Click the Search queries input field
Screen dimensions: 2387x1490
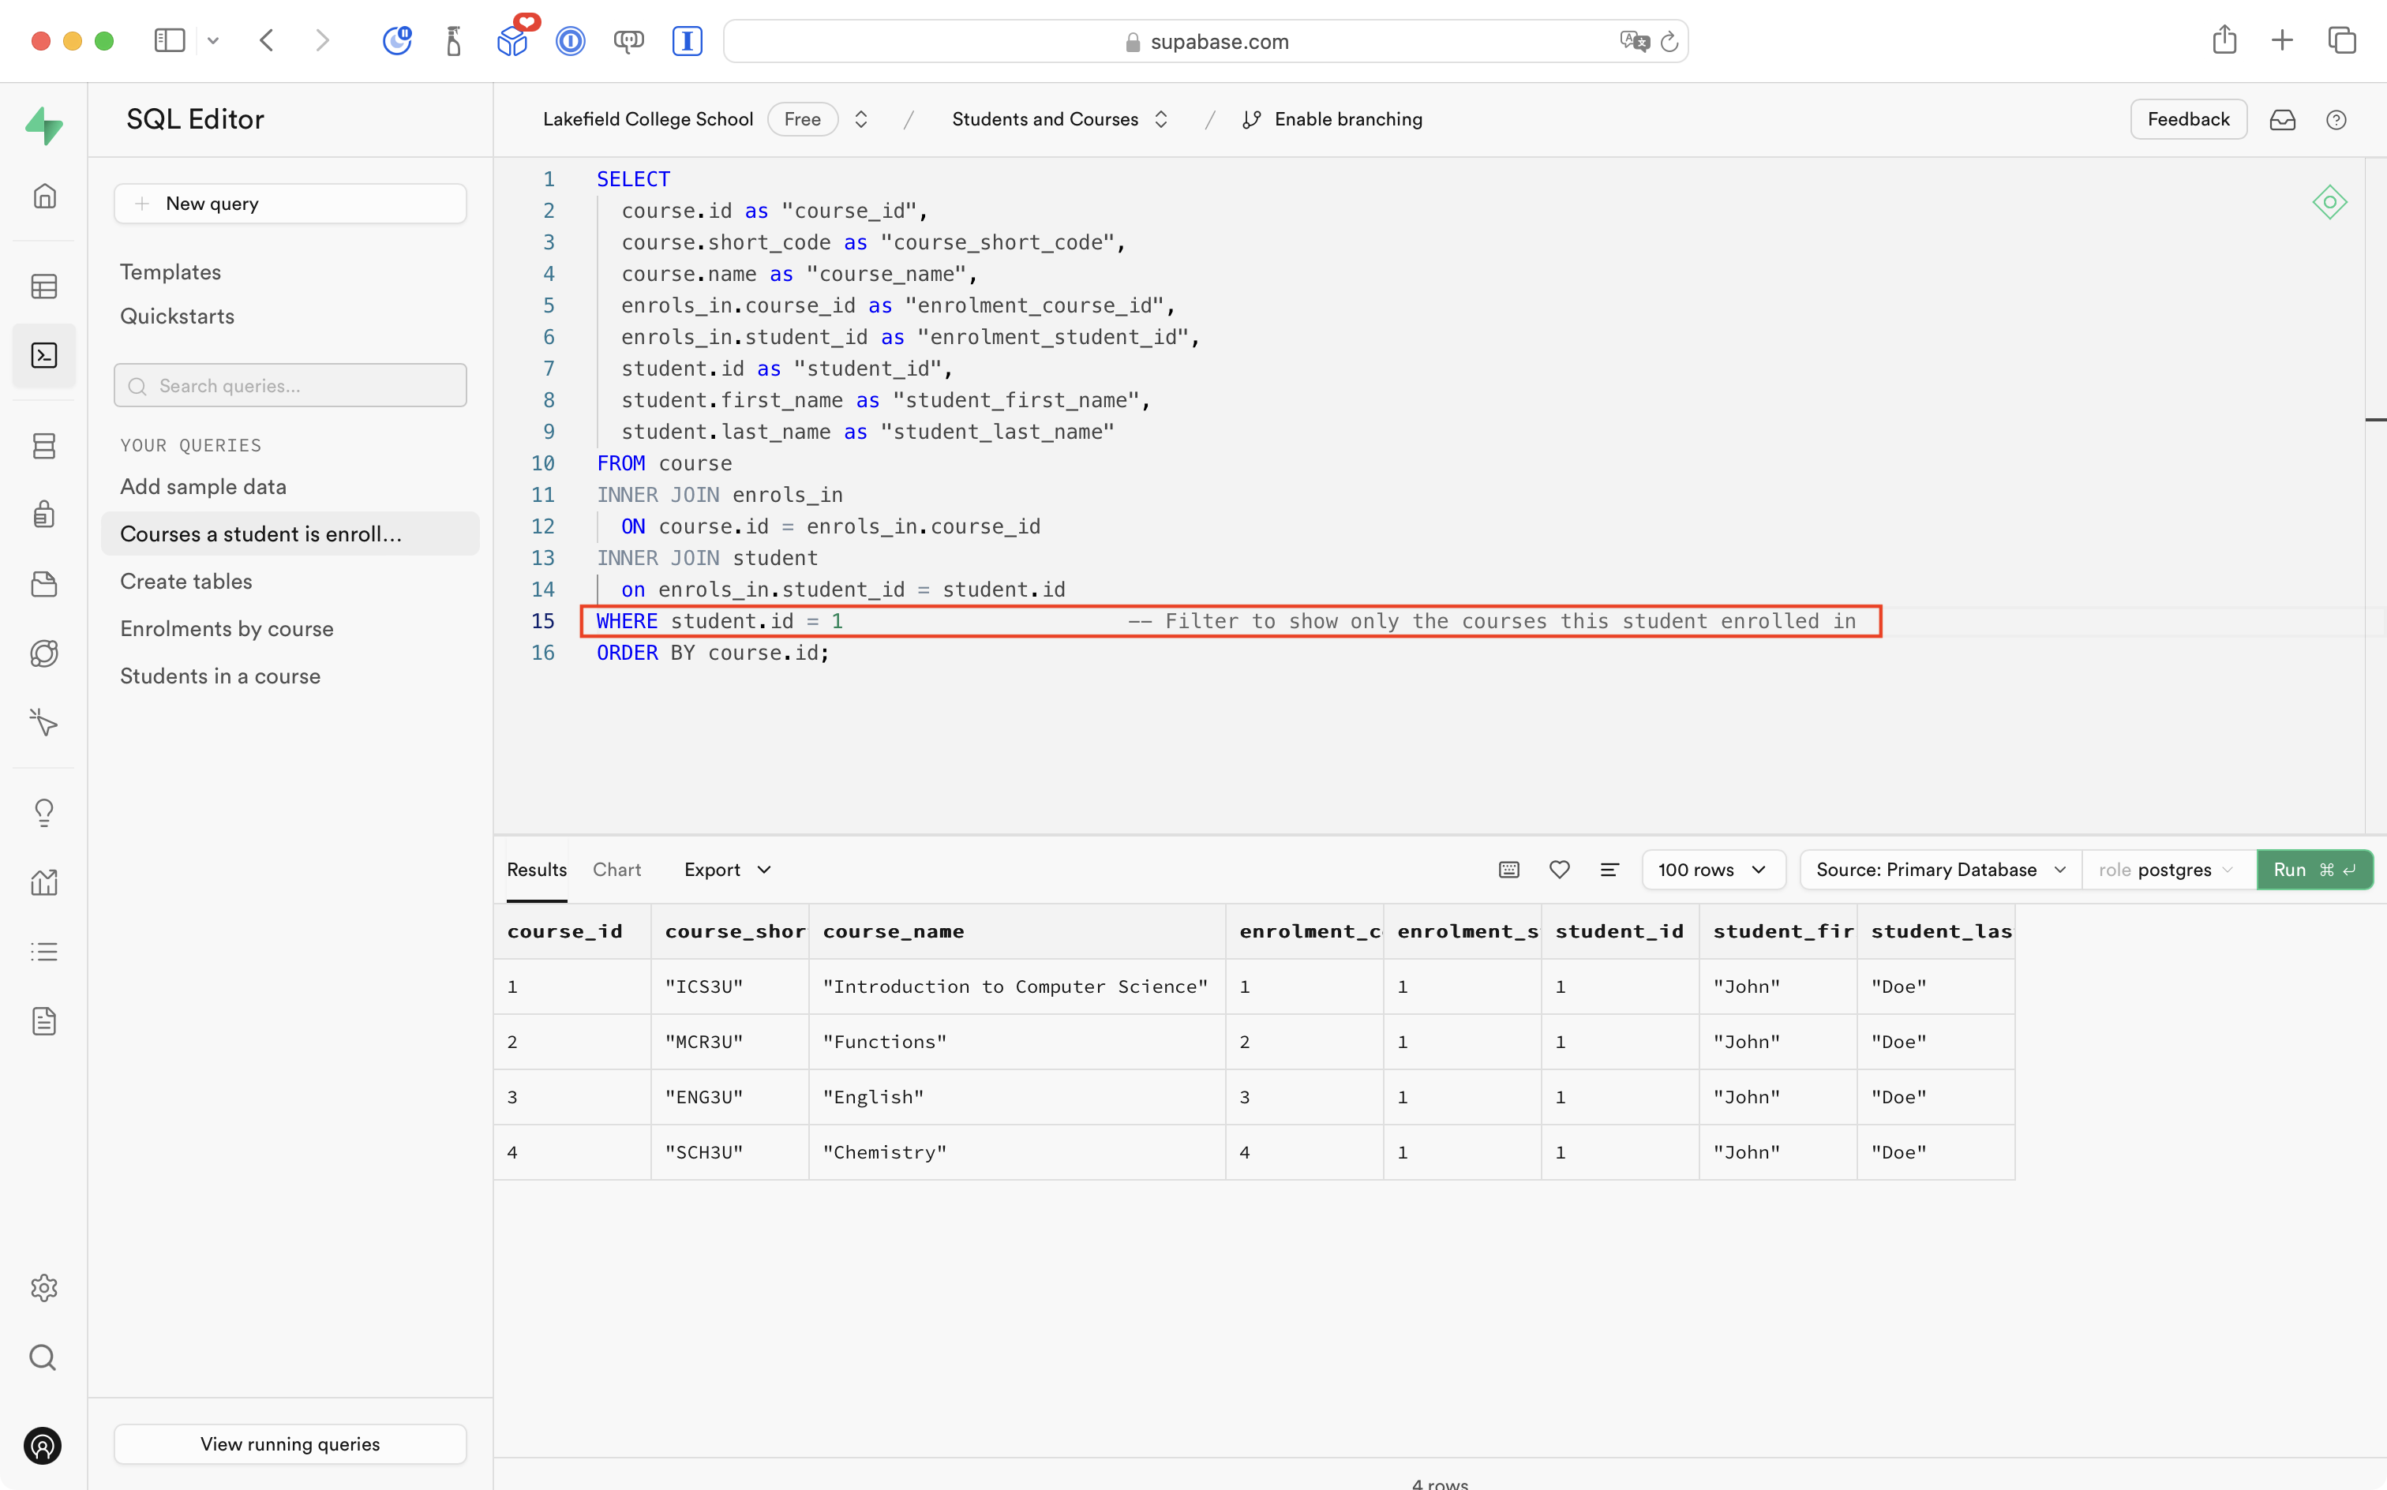click(x=290, y=385)
